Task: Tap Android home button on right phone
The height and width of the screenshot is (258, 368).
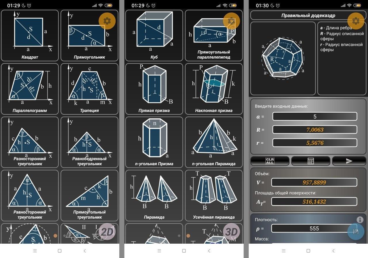Action: pos(308,251)
